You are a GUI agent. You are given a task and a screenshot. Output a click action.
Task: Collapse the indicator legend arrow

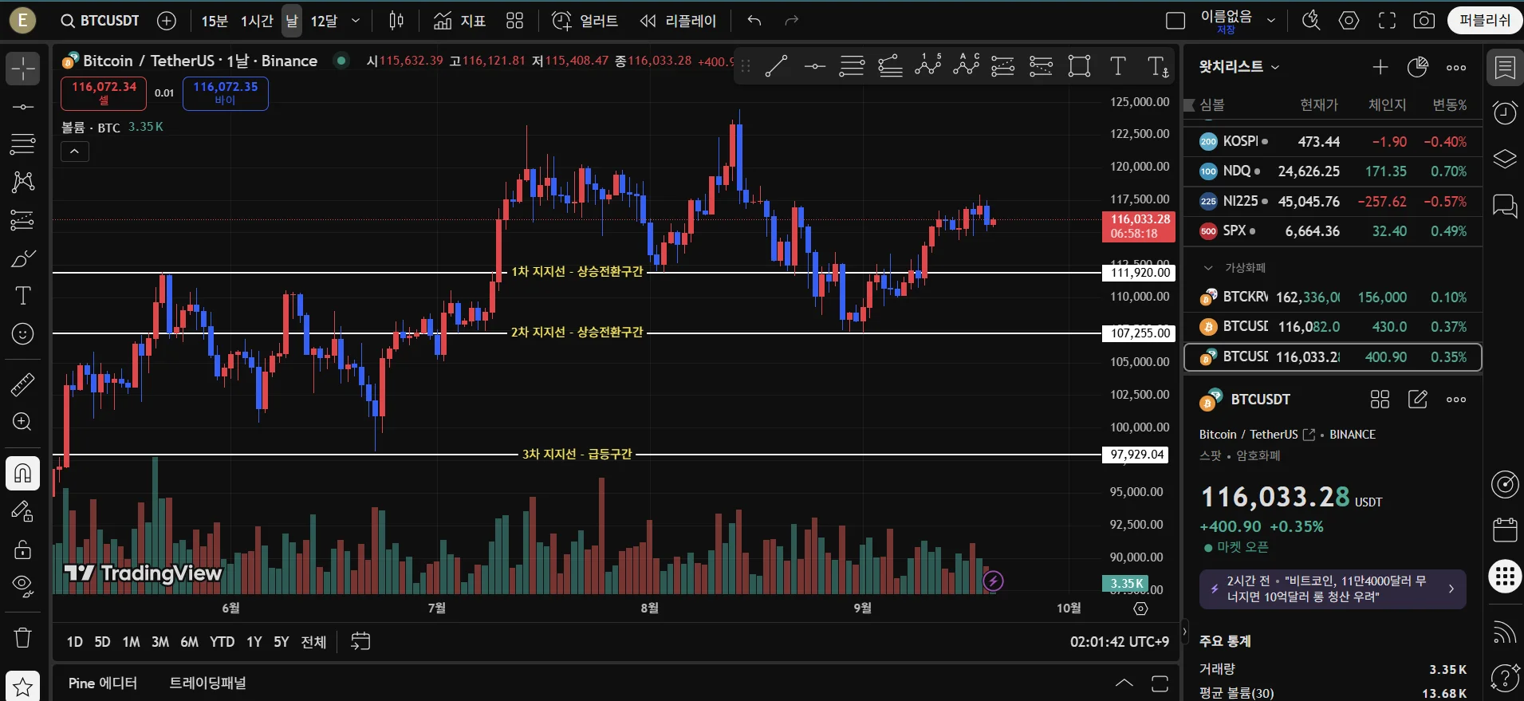[75, 152]
